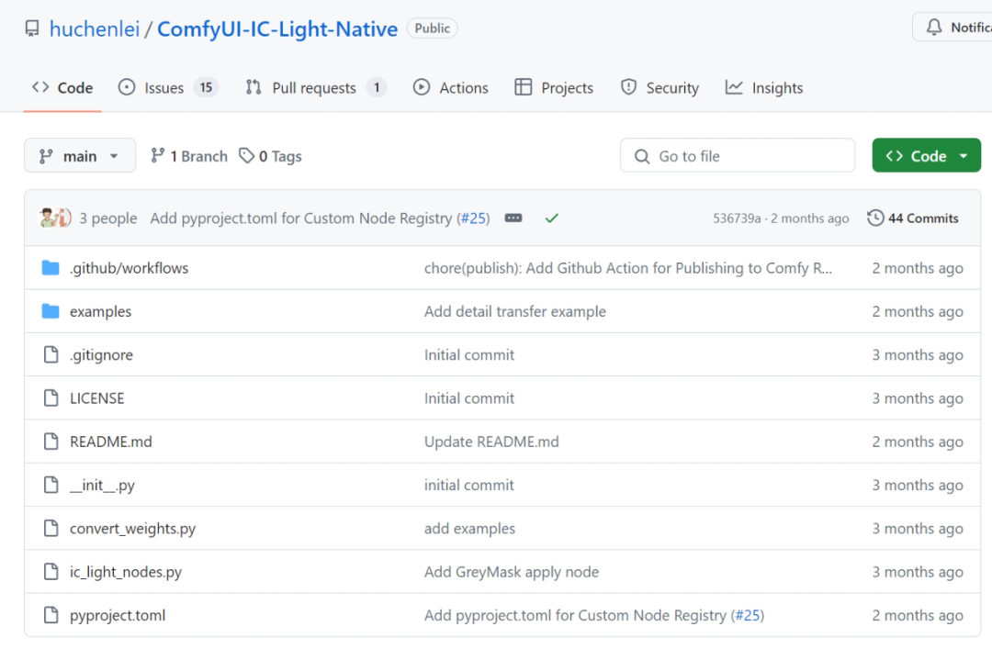Click the repository icon beside huchenlei
This screenshot has height=649, width=992.
31,29
